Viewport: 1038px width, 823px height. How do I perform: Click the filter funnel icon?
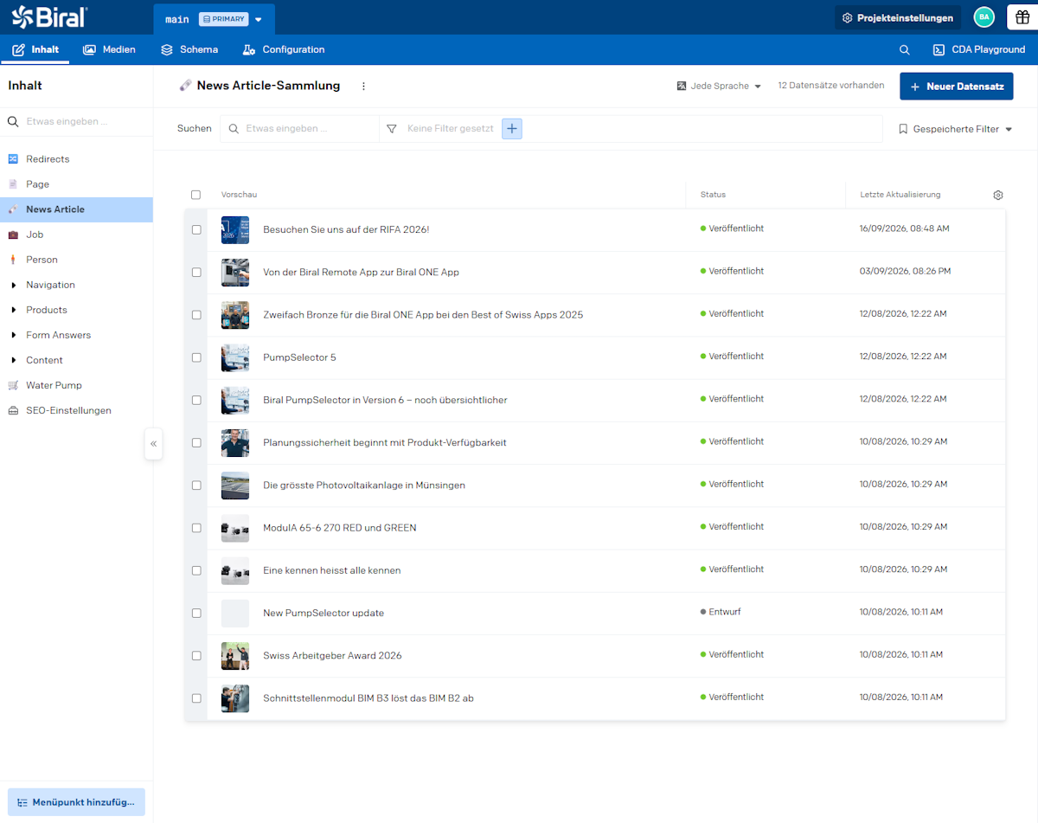point(391,129)
